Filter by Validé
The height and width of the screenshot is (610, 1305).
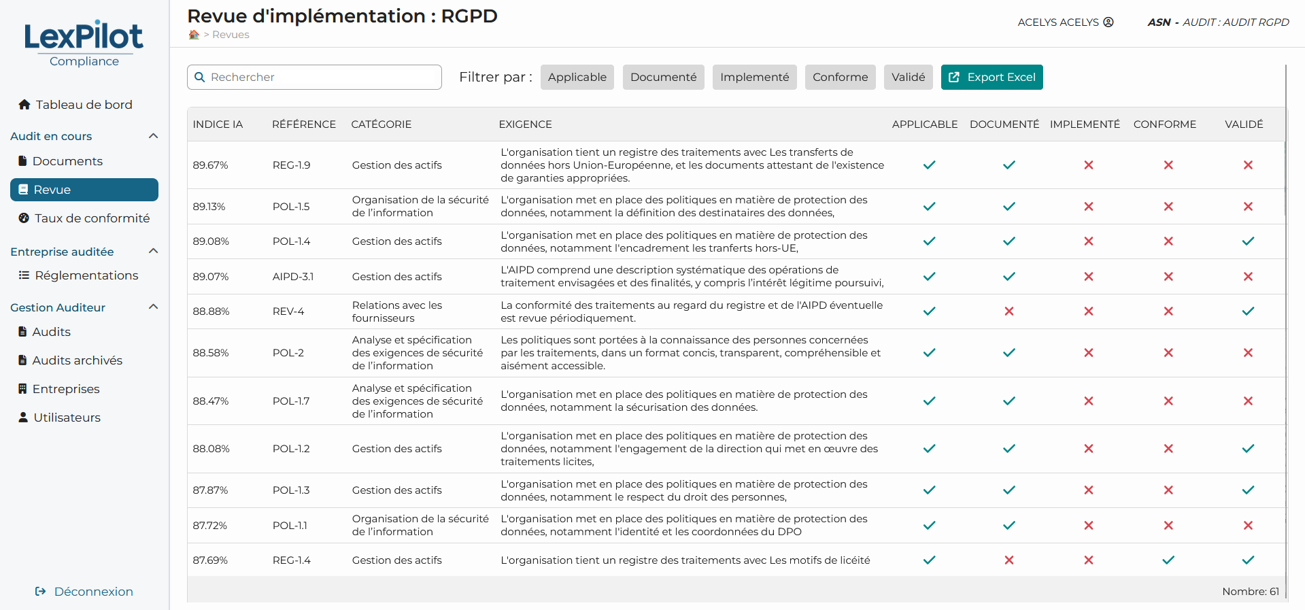click(908, 78)
